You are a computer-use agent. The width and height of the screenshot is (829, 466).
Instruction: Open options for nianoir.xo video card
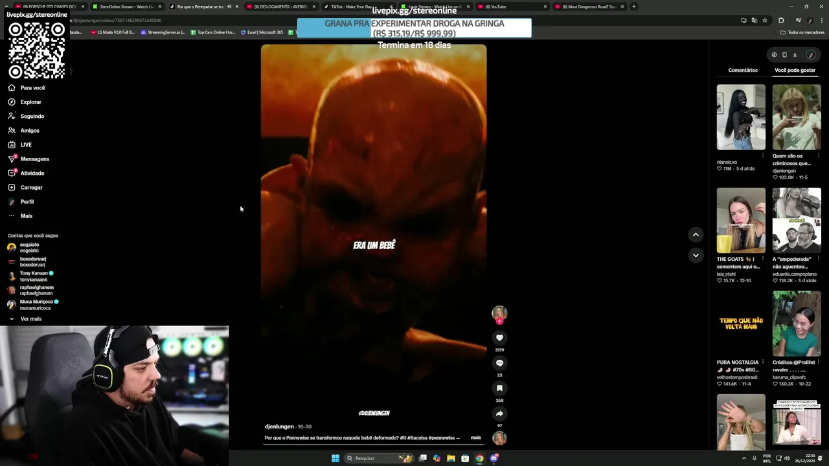point(763,155)
